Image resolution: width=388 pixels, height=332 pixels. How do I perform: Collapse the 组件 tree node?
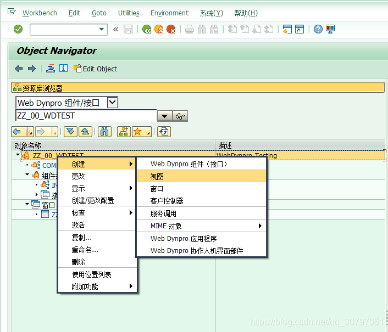[x=27, y=175]
